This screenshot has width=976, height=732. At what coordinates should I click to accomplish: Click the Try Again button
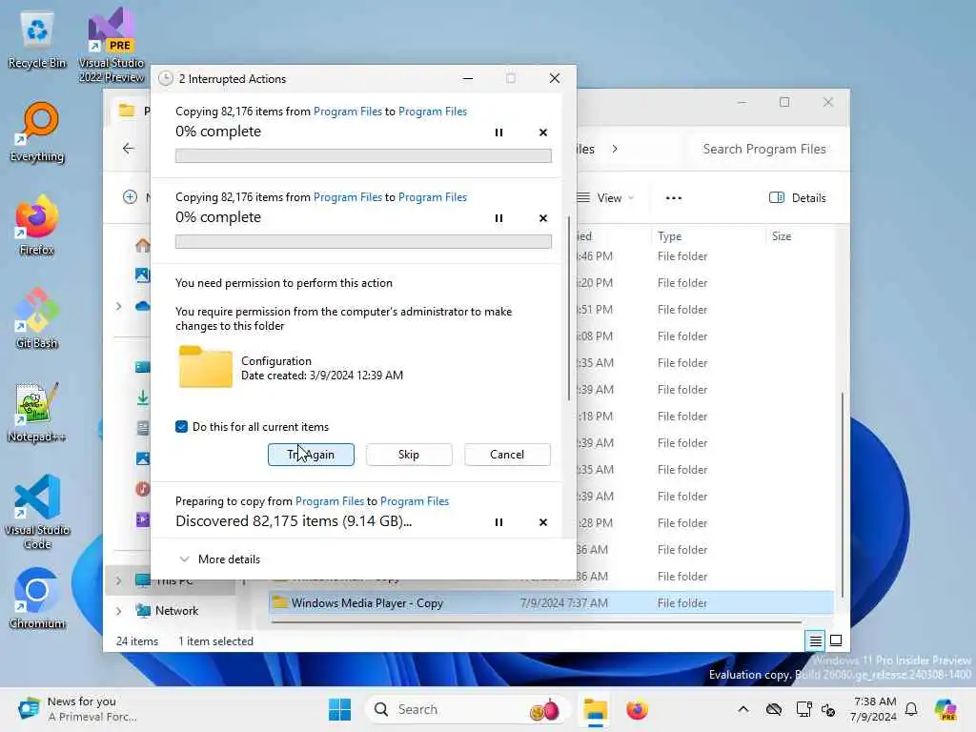point(311,455)
